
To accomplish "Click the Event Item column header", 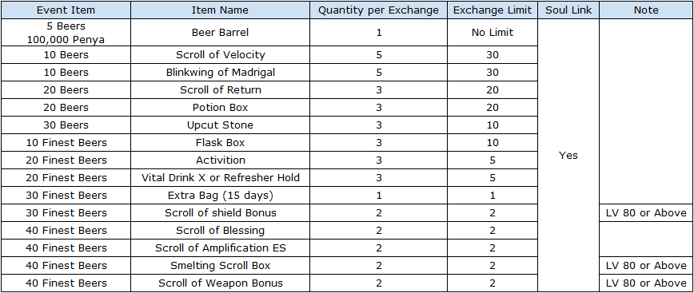I will 66,10.
